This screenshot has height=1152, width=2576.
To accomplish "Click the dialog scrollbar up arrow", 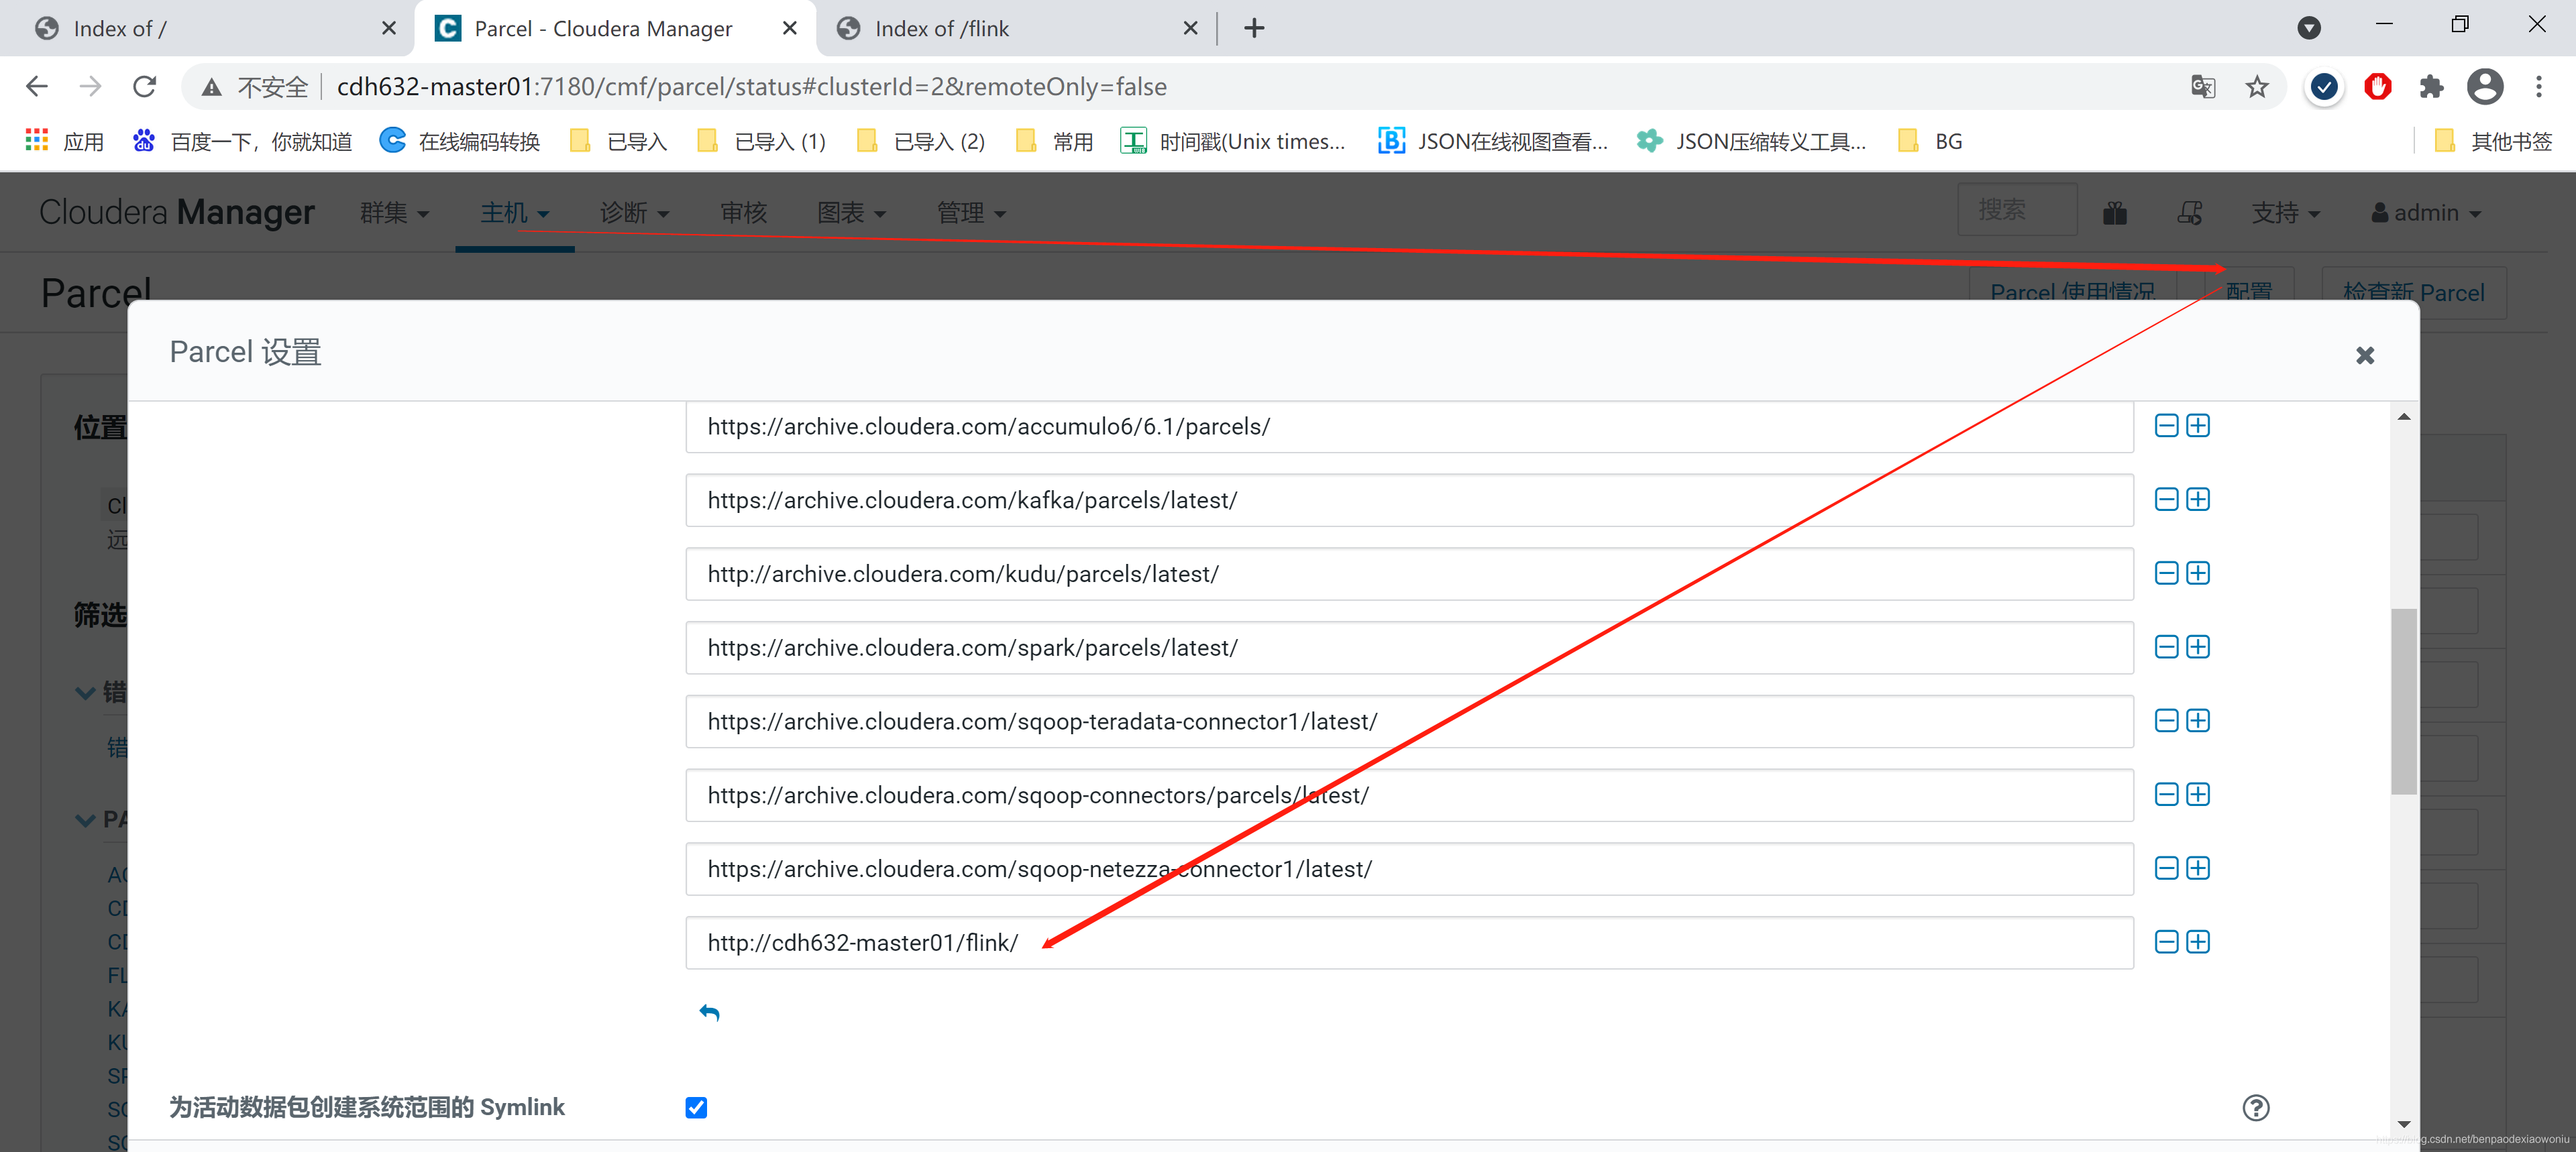I will (x=2404, y=417).
